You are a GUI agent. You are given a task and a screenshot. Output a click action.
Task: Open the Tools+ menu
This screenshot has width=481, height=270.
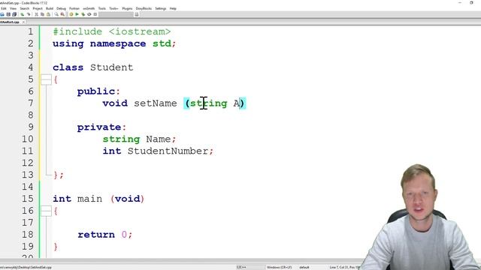pyautogui.click(x=113, y=8)
